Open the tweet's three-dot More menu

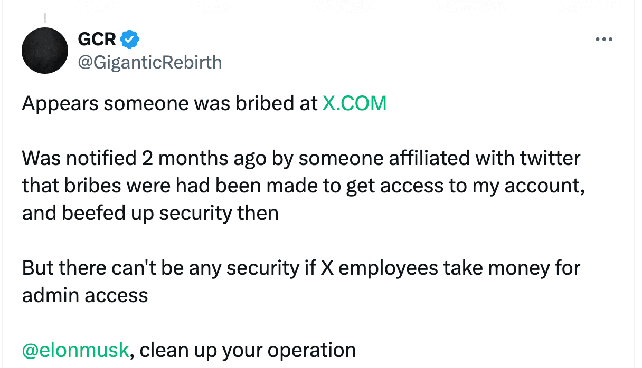[x=603, y=39]
